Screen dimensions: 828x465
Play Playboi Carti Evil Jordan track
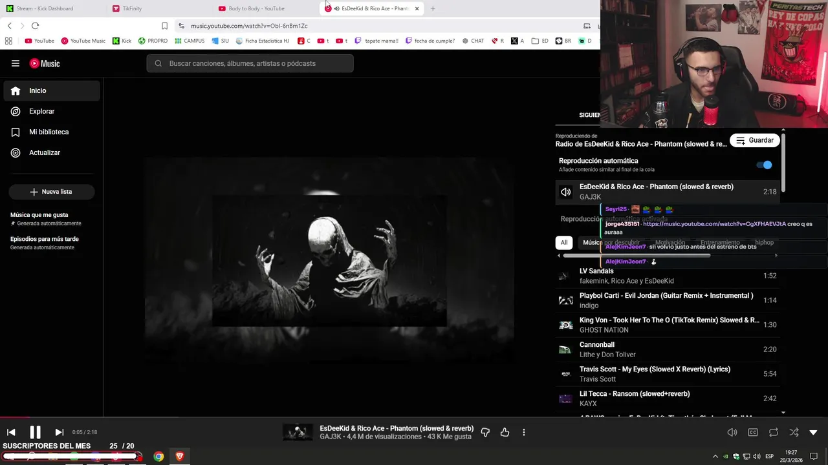[x=668, y=300]
